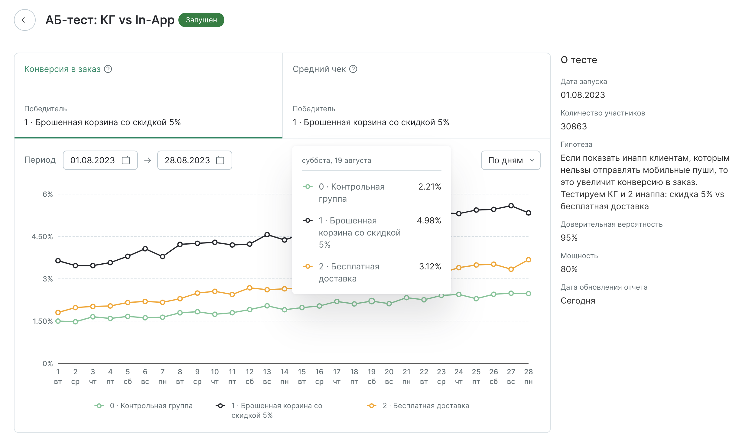Viewport: 742px width, 439px height.
Task: Select the orange line point on August 28
Action: tap(529, 260)
